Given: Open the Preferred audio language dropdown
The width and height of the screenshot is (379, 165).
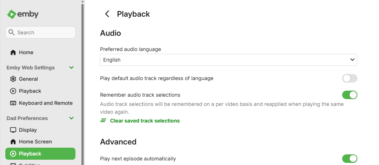Looking at the screenshot, I should [228, 60].
